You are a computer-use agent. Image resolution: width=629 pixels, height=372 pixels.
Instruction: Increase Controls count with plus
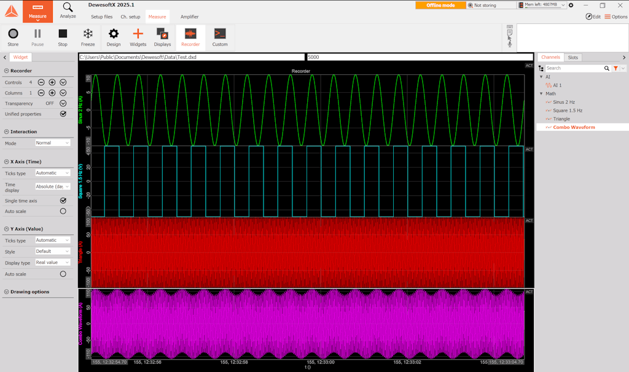click(x=52, y=82)
